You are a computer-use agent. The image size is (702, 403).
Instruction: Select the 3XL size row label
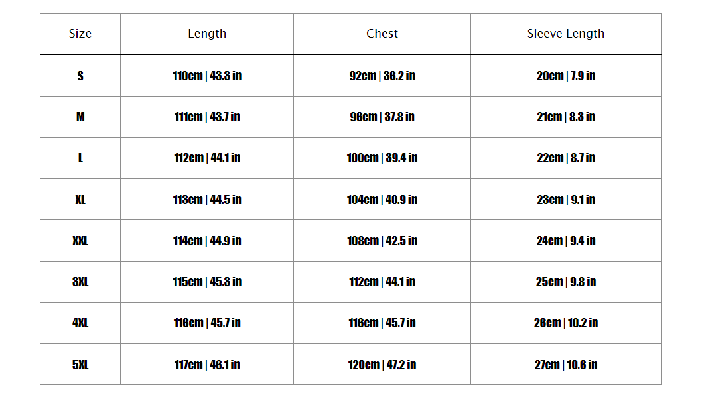tap(80, 282)
